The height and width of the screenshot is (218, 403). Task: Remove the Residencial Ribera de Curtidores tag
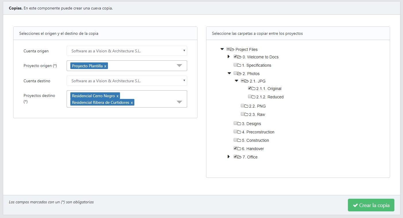pyautogui.click(x=132, y=103)
